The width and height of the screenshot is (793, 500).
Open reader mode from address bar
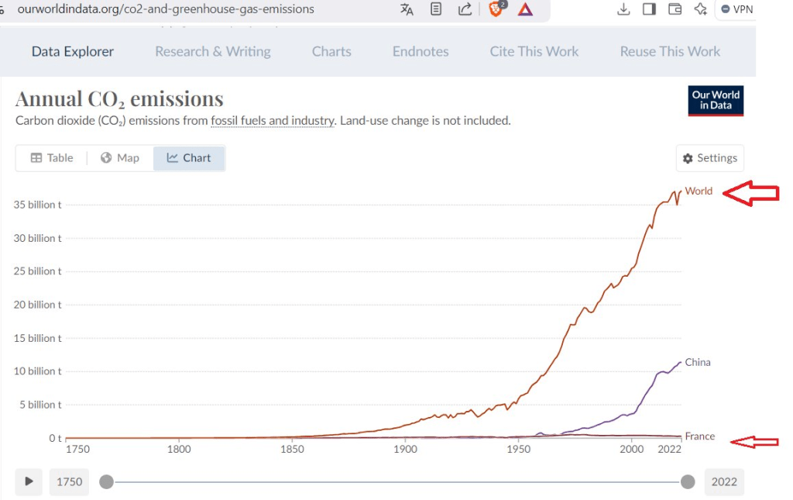437,9
